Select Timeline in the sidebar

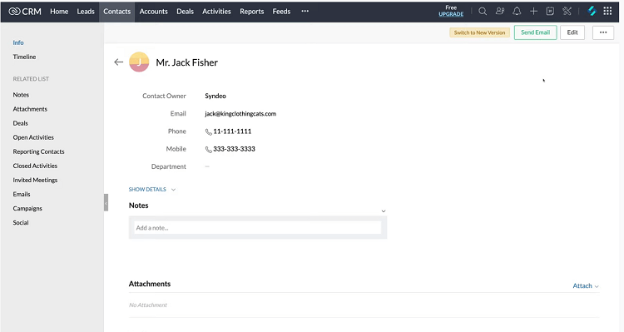[24, 57]
